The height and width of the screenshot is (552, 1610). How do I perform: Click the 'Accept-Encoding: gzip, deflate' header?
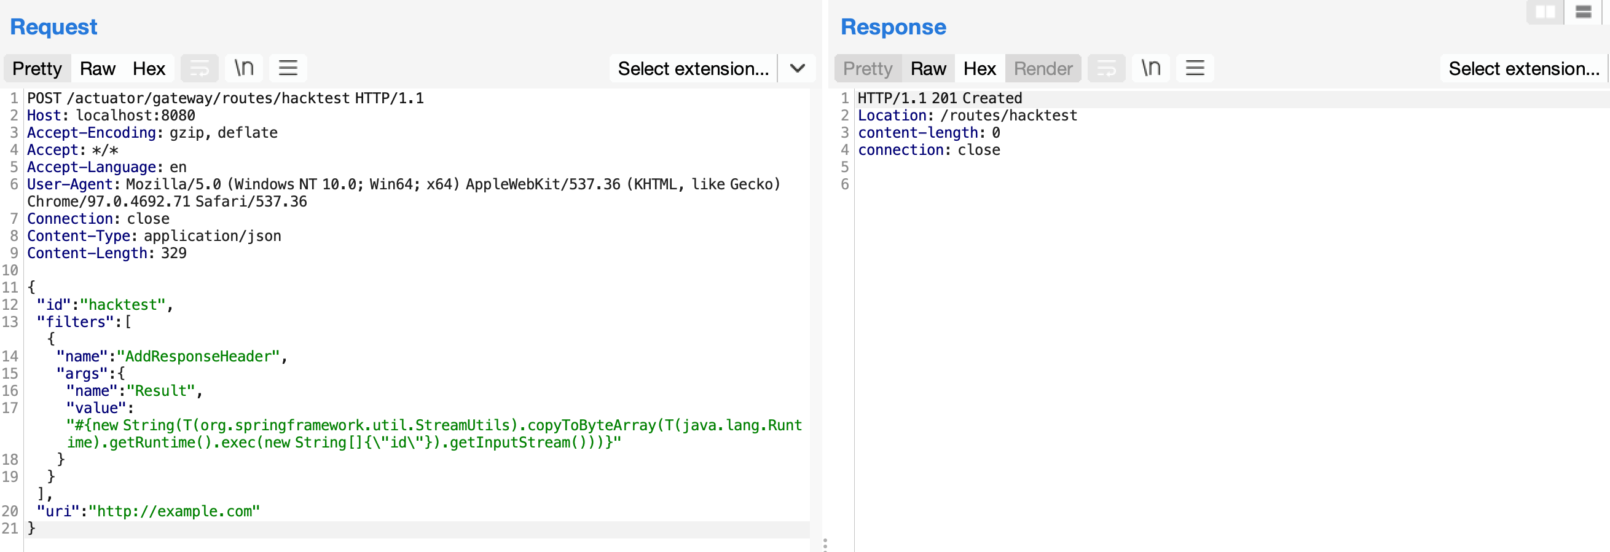(152, 133)
